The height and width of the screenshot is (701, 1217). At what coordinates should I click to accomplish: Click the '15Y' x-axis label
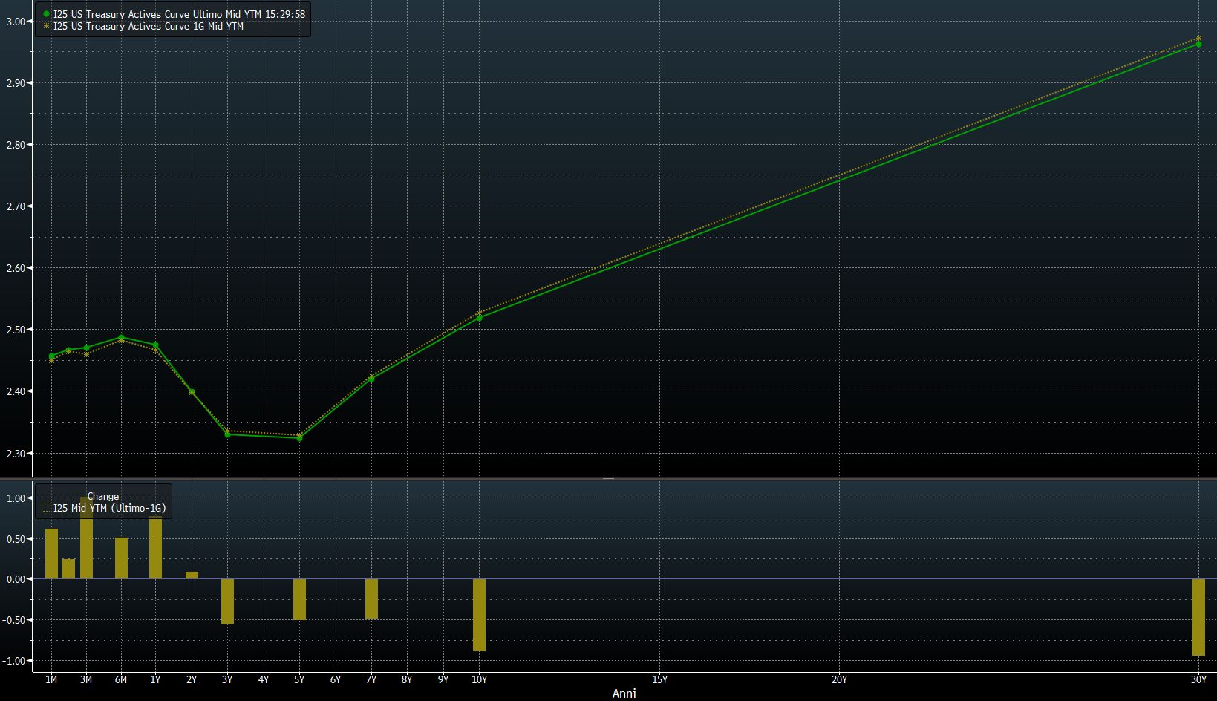(x=659, y=679)
